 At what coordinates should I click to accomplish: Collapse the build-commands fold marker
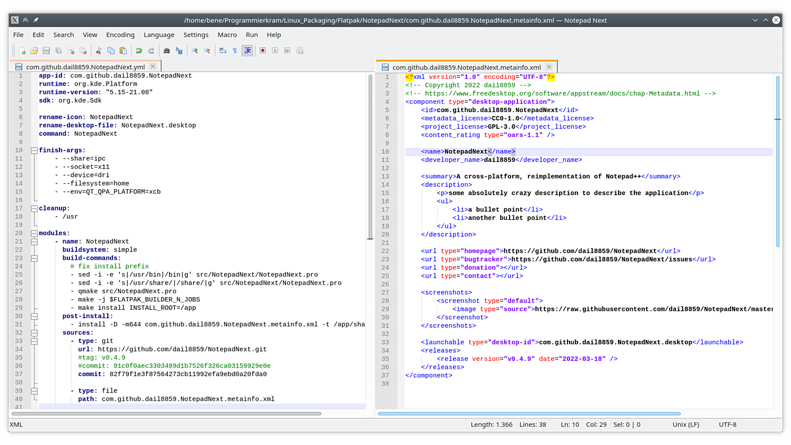(x=34, y=258)
